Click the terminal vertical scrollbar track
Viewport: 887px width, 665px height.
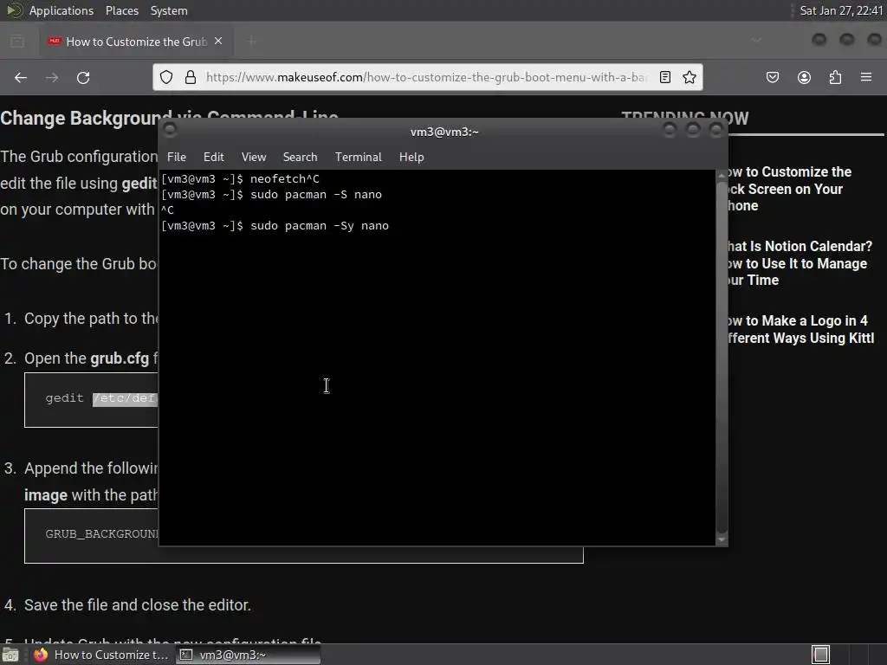(x=722, y=358)
